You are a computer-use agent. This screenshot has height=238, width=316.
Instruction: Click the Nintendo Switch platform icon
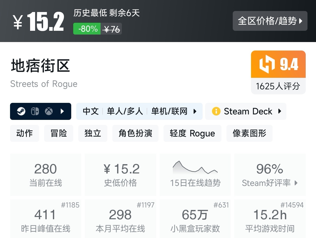click(x=35, y=111)
